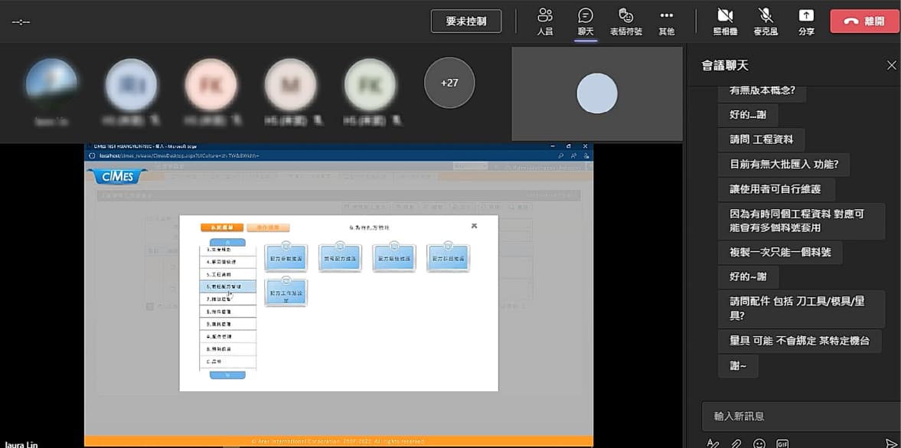The image size is (901, 448).
Task: Click chat message 好的~謝
Action: coord(748,277)
